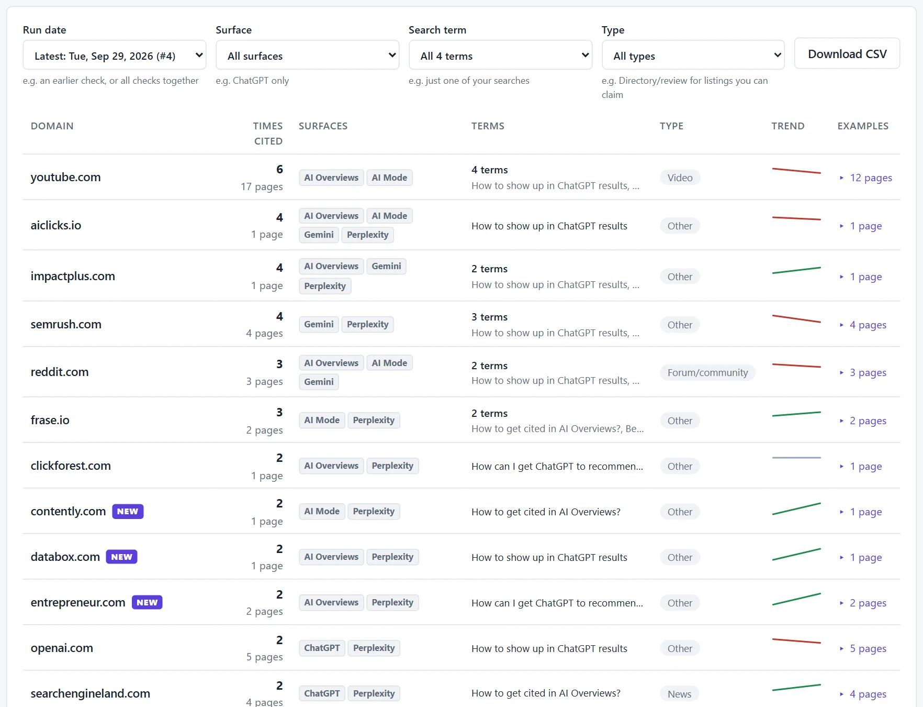This screenshot has height=707, width=923.
Task: Click the Forum/community type badge for reddit.com
Action: coord(707,373)
